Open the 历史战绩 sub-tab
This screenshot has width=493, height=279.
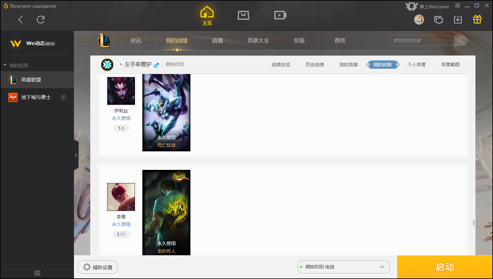pos(315,65)
